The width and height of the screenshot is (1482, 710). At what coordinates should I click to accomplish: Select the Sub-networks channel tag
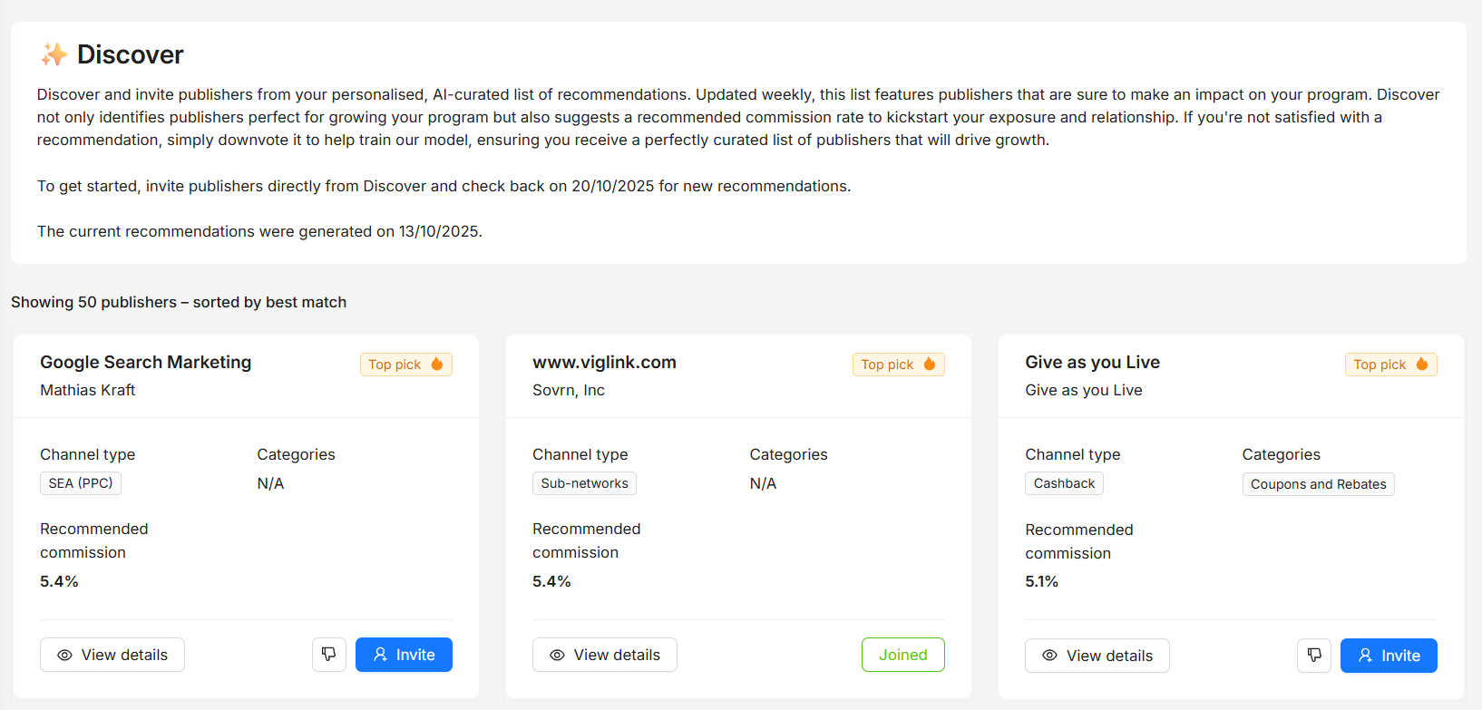point(584,483)
